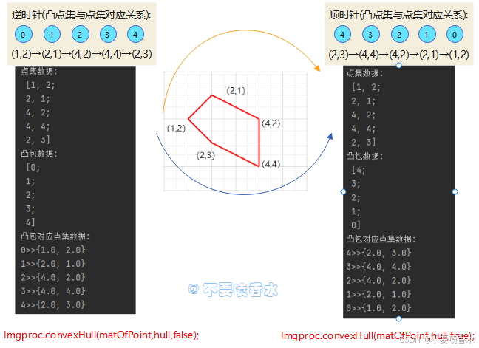Screen dimensions: 479x348
Task: Click circle 4 under the 逆时针 heading
Action: pos(135,34)
